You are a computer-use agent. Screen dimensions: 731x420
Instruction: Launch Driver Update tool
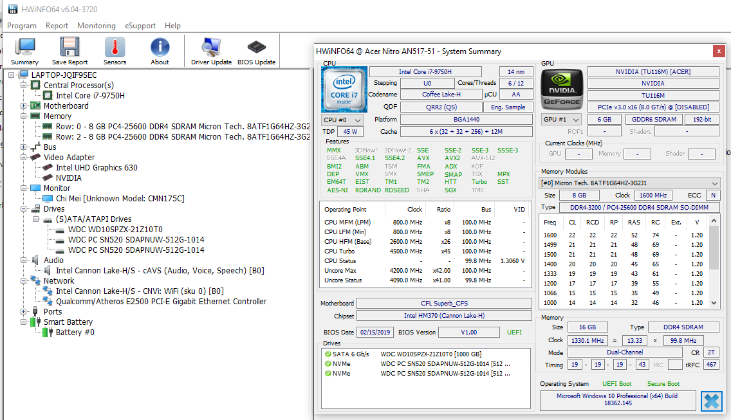[211, 51]
